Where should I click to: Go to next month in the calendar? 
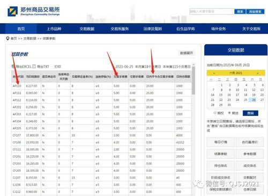coord(257,73)
